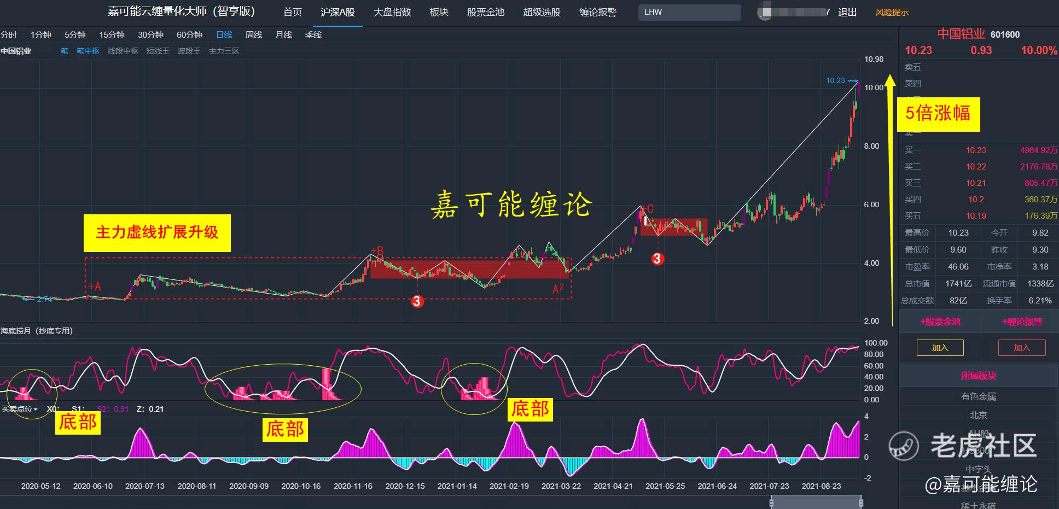Open the 板块 navigation item
1059x509 pixels.
click(x=439, y=12)
